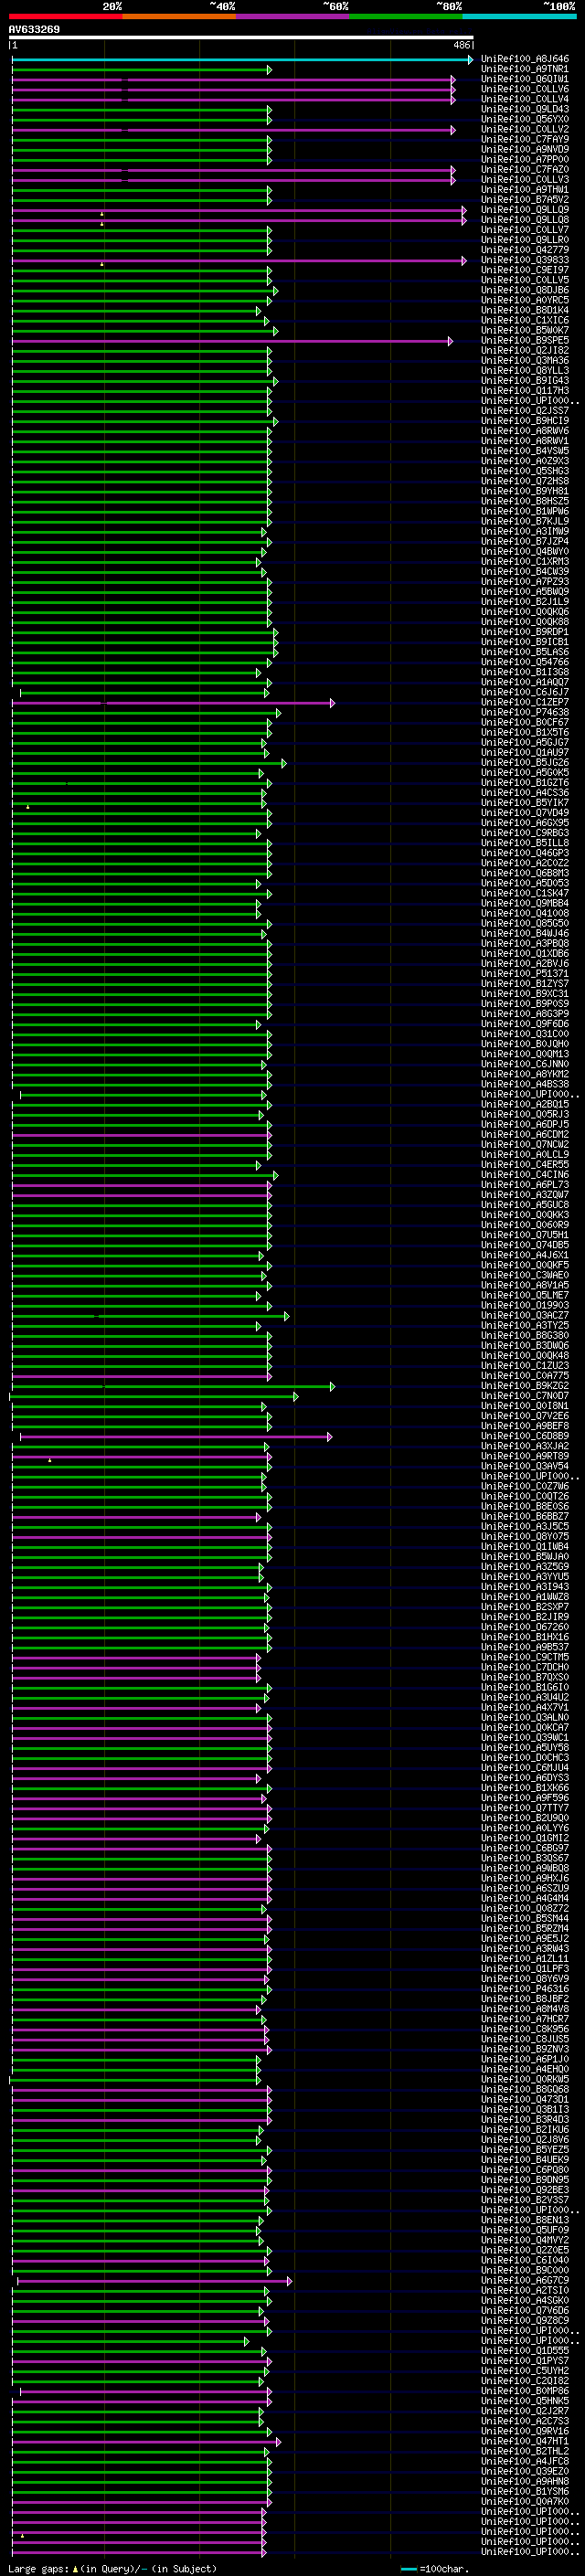Select the UniRef100_Q9F6D6 label

tap(525, 1024)
